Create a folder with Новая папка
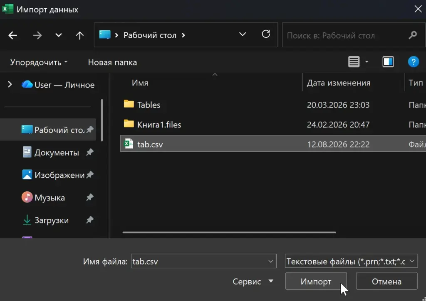 click(112, 62)
